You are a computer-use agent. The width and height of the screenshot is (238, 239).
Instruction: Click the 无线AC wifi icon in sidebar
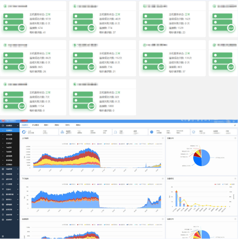pos(3,189)
